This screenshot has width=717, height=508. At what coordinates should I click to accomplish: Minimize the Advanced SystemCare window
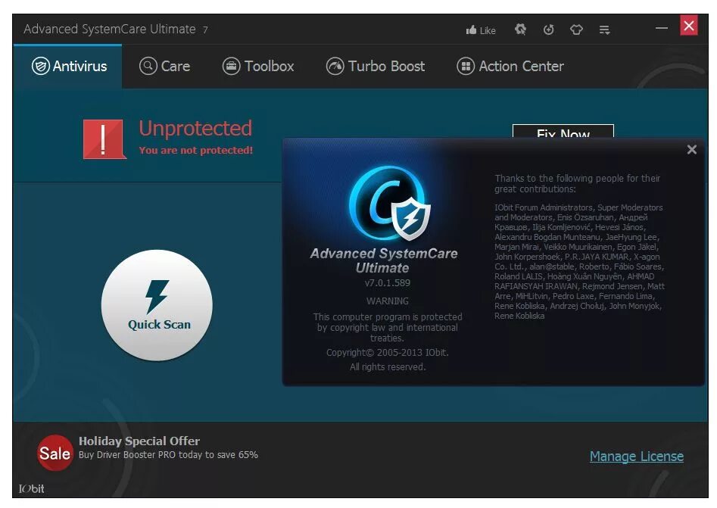tap(661, 28)
